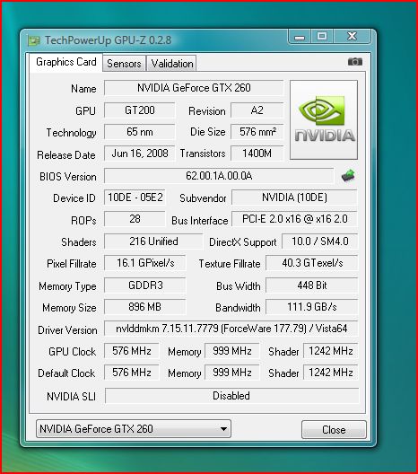Click the 'NVIDIA SLI' label
Screen dimensions: 418x474
71,396
